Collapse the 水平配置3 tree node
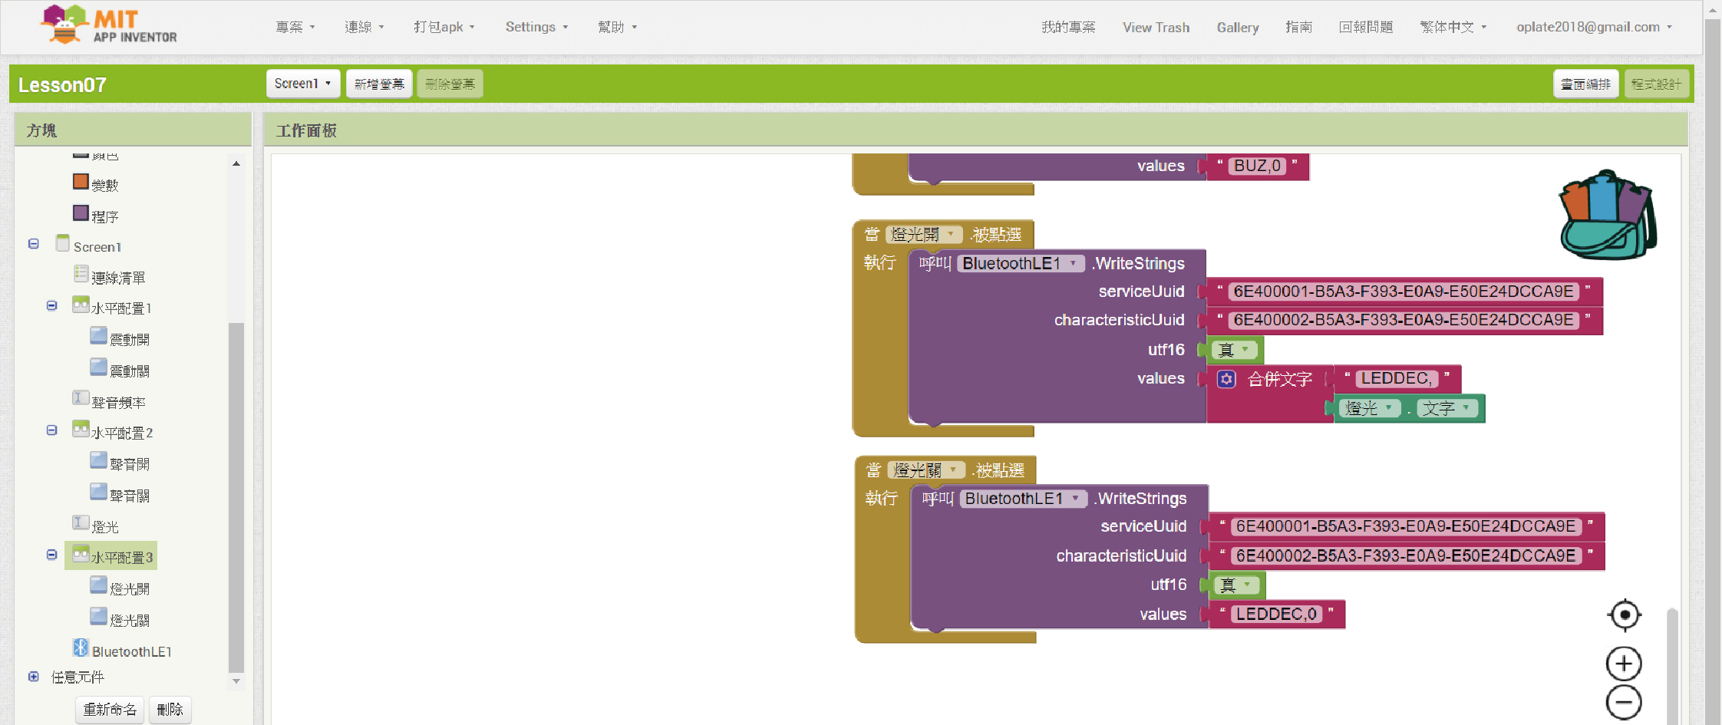This screenshot has height=725, width=1722. (x=51, y=555)
